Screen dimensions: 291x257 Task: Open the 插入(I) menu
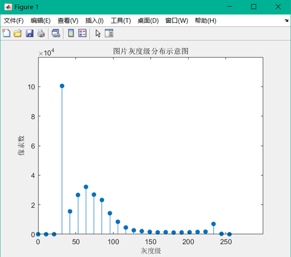pos(94,20)
